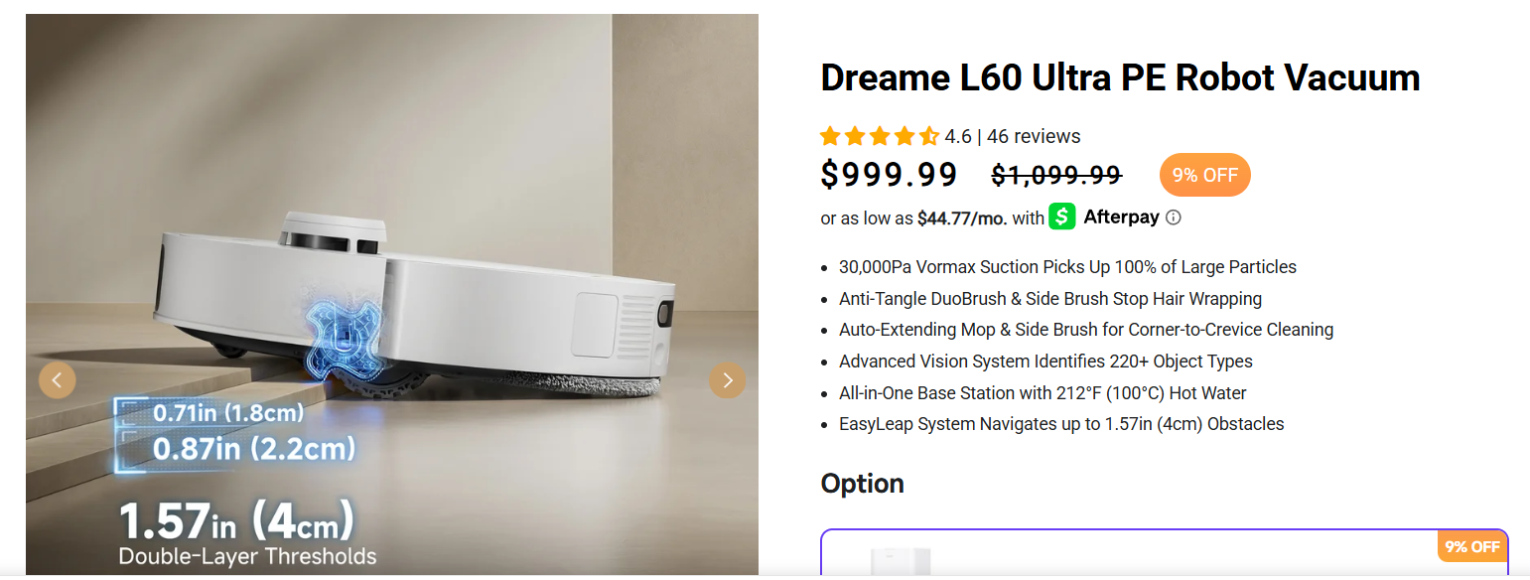Click the orange 9% OFF price badge
The image size is (1530, 580).
click(x=1204, y=175)
